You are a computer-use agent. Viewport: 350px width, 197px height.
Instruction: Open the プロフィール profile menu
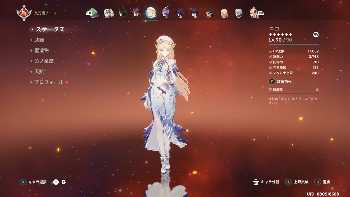(x=49, y=82)
